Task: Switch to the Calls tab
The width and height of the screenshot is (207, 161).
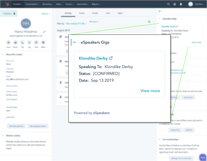Action: pos(108,13)
